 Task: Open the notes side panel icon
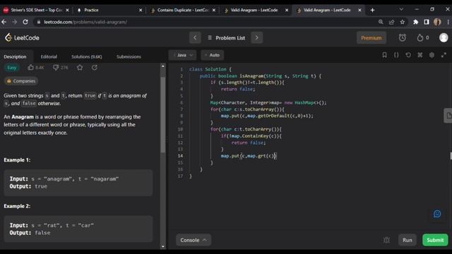pyautogui.click(x=448, y=116)
